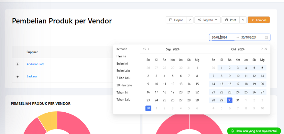The height and width of the screenshot is (134, 284).
Task: Select 31 in the October calendar
Action: [x=238, y=100]
